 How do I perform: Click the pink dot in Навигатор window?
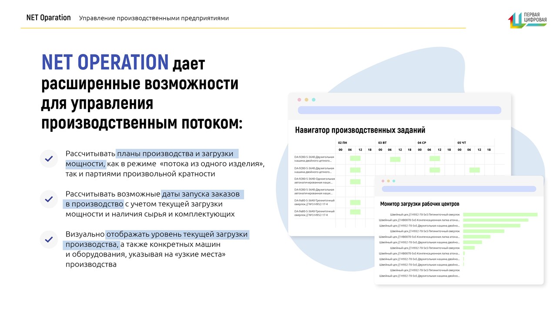(x=299, y=100)
